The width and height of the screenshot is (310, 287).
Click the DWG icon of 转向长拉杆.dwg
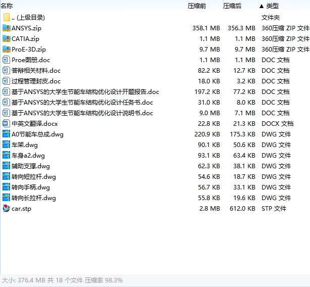(6, 198)
